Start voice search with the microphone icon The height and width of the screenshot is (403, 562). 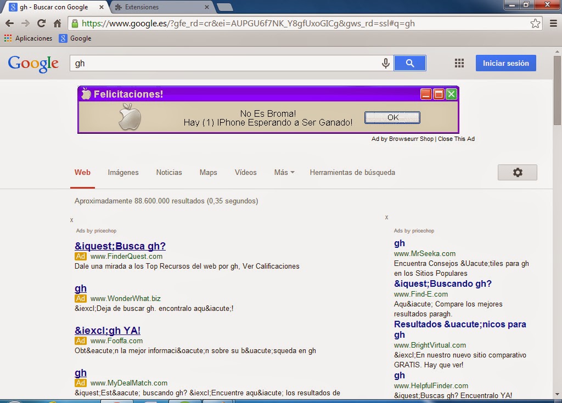(x=385, y=64)
